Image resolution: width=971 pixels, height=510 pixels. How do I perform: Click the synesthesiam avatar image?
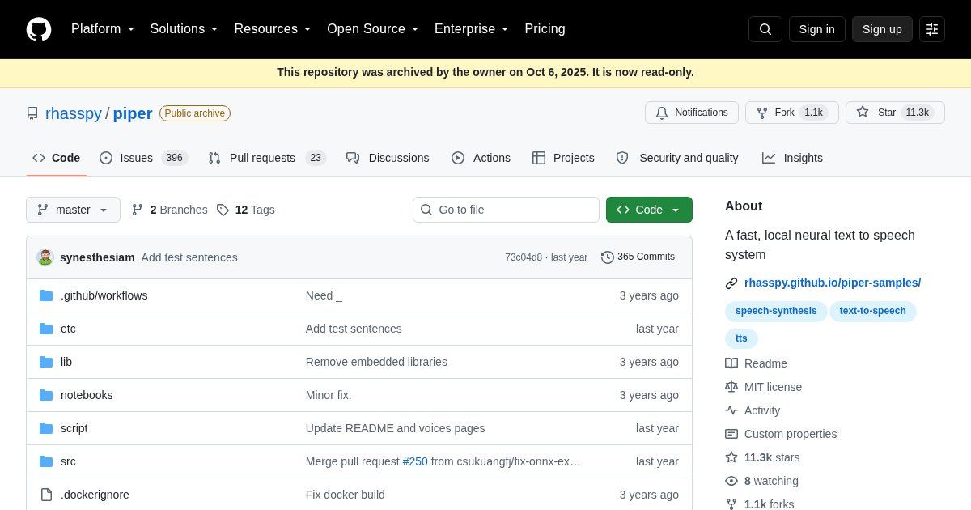pos(45,257)
